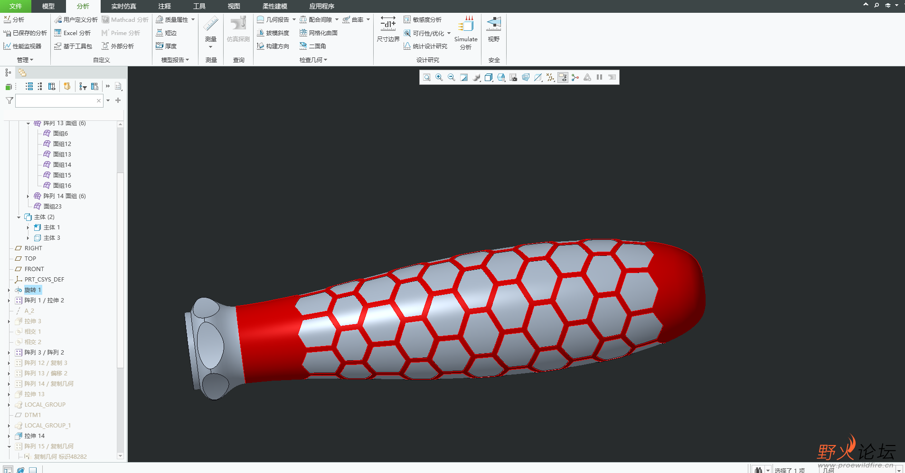This screenshot has height=473, width=905.
Task: Click the 用户定义分析 button
Action: pyautogui.click(x=76, y=19)
